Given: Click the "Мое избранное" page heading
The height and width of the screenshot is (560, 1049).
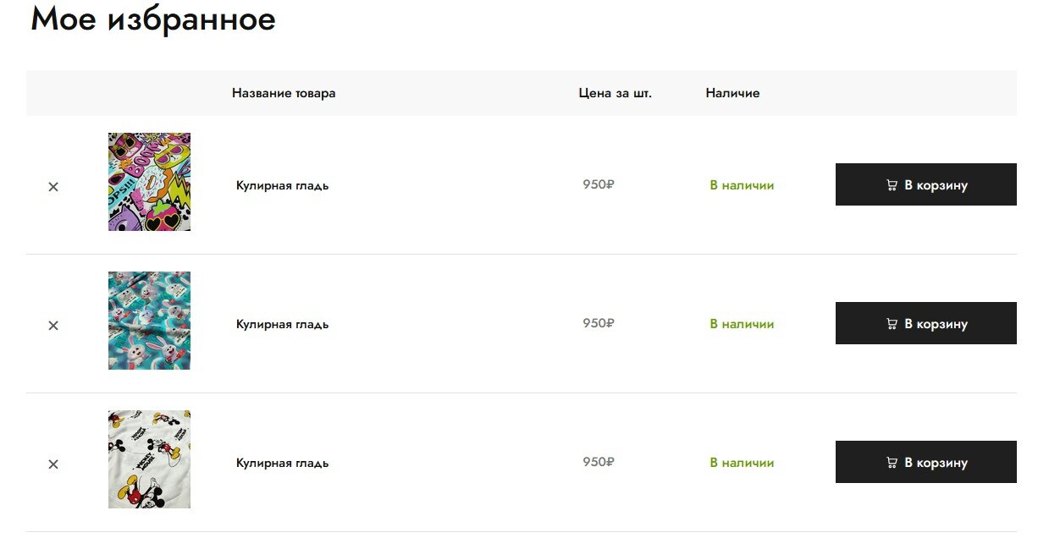Looking at the screenshot, I should coord(153,19).
